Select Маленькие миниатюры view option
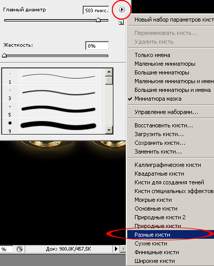Image resolution: width=214 pixels, height=266 pixels. click(171, 64)
